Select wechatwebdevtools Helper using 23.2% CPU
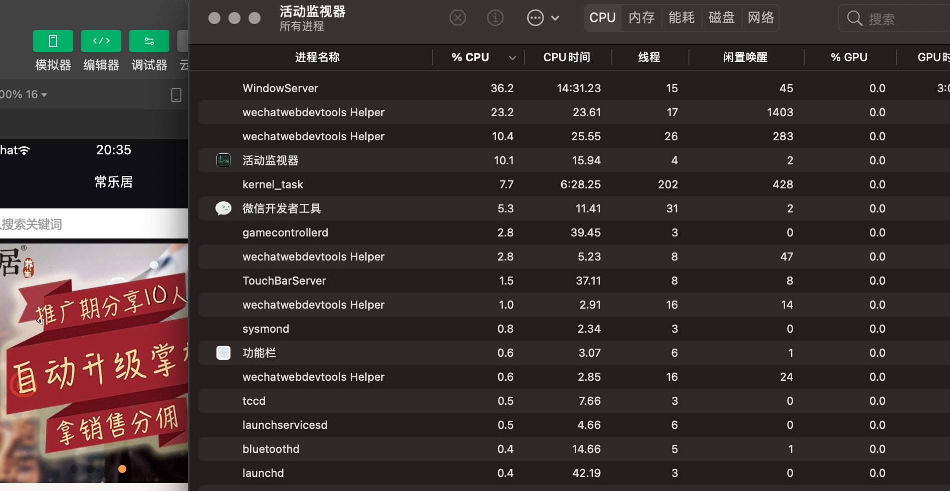Screen dimensions: 950x491 574,112
